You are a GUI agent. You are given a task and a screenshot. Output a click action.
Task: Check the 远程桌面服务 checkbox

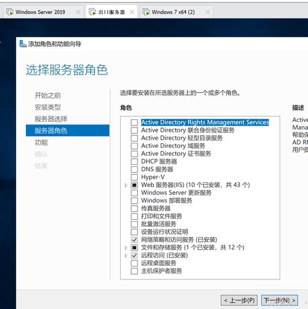pos(134,263)
